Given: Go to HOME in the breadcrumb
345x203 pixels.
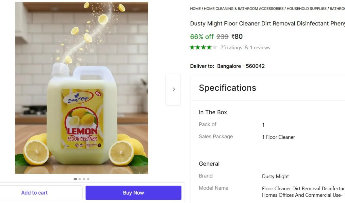Looking at the screenshot, I should coord(195,9).
